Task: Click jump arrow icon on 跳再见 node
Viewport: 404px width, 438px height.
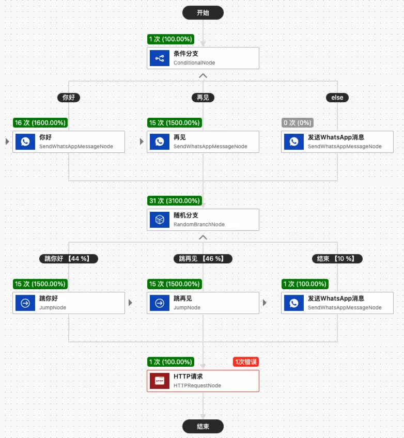Action: [160, 303]
